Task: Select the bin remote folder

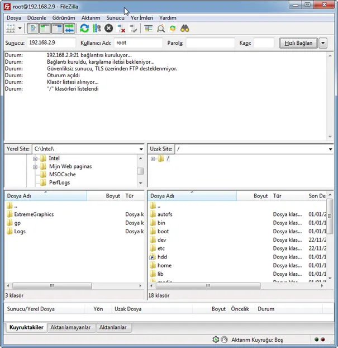Action: 161,223
